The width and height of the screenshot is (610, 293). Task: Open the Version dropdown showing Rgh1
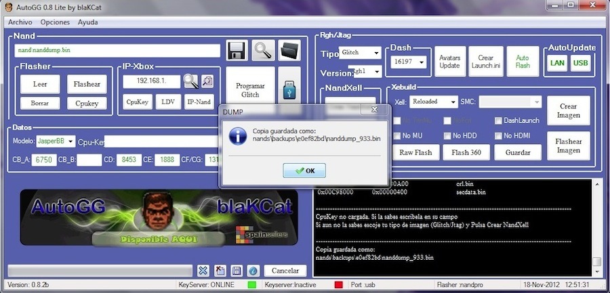(365, 71)
